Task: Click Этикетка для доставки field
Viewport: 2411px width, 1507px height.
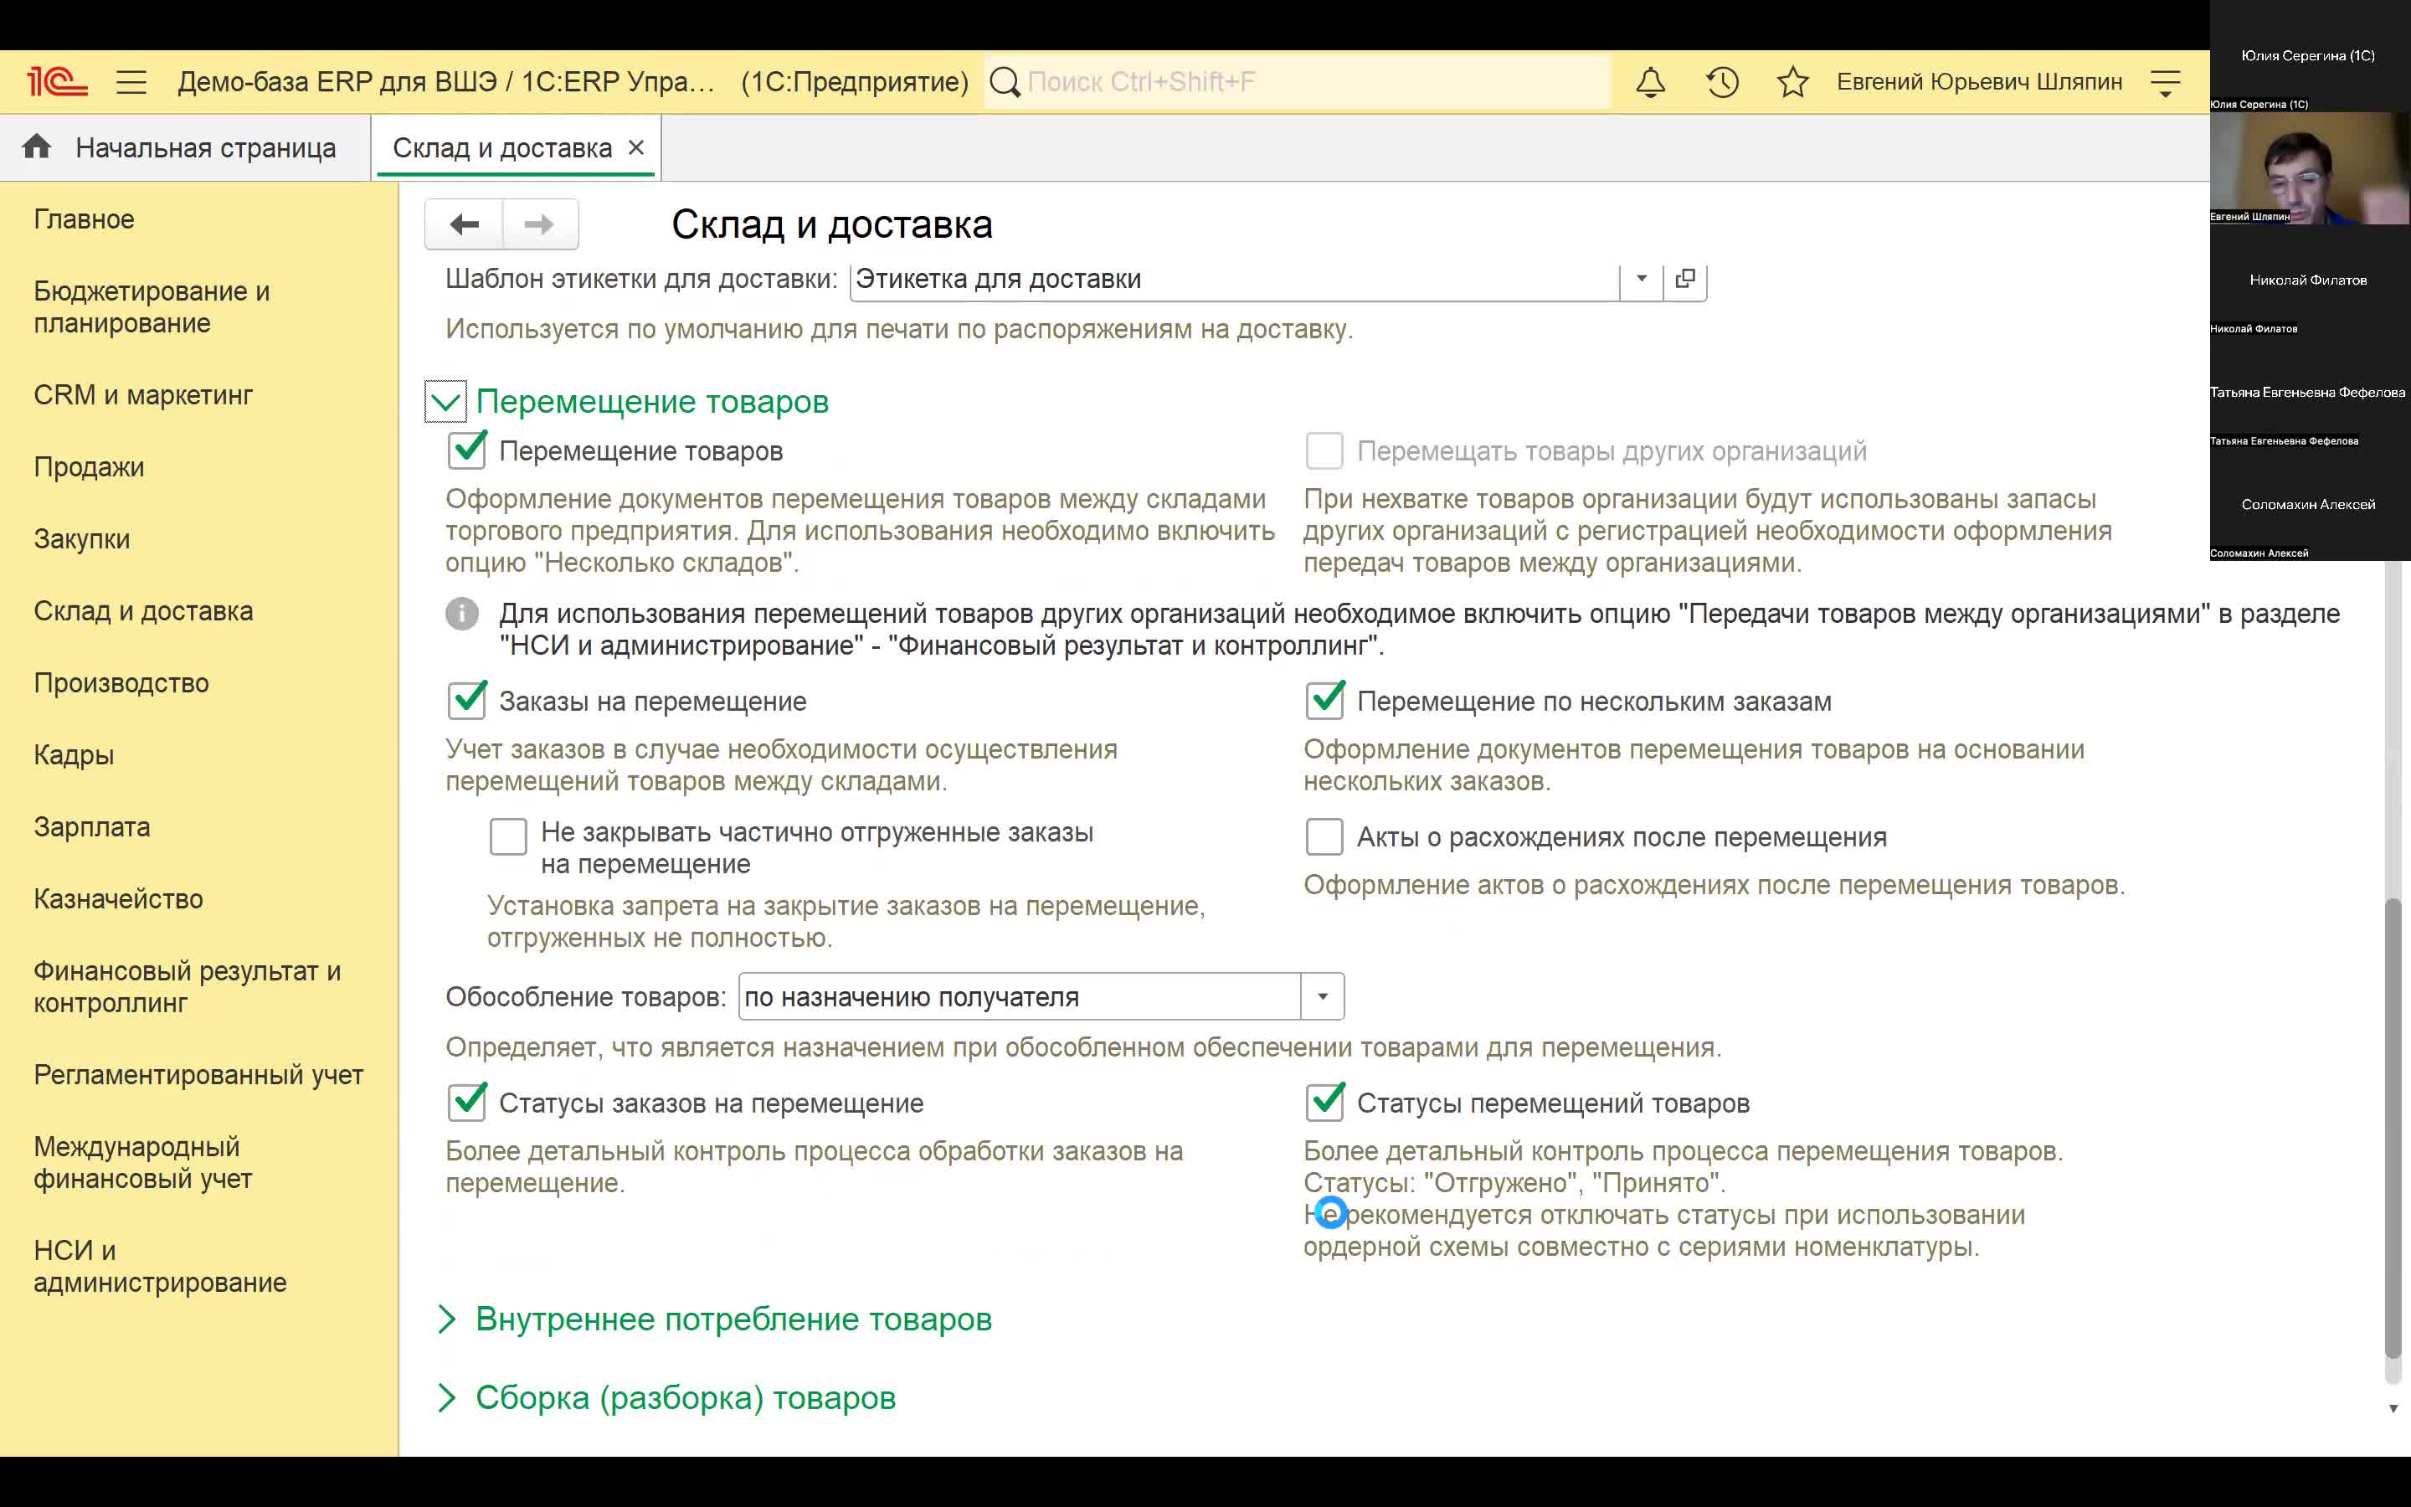Action: tap(1235, 279)
